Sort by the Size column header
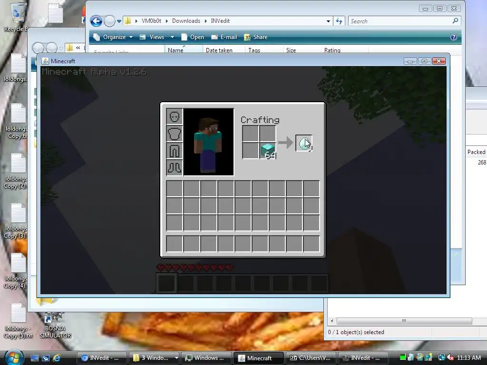 pyautogui.click(x=302, y=50)
